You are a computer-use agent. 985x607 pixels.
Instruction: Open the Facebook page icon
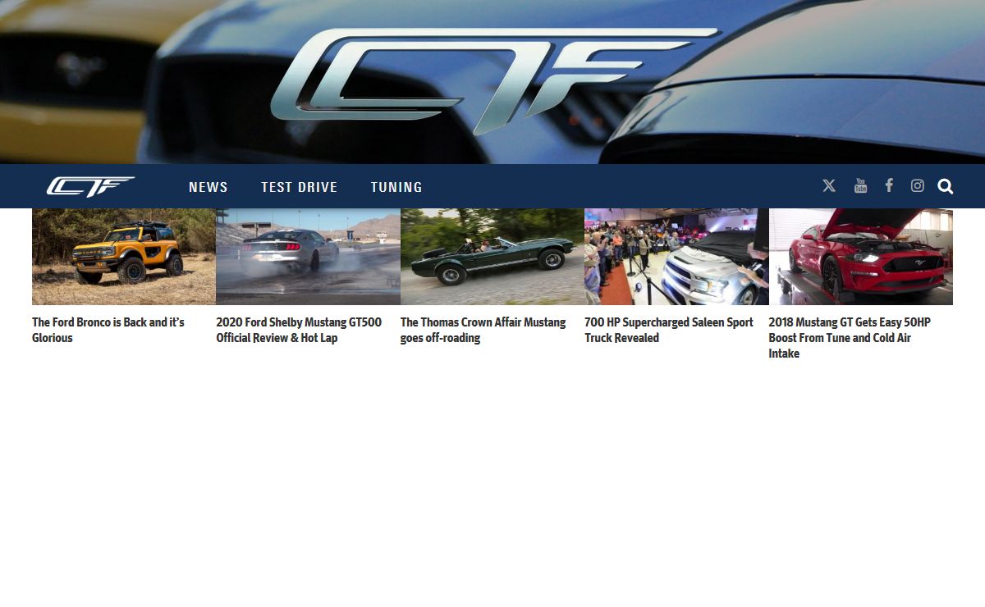click(x=889, y=186)
